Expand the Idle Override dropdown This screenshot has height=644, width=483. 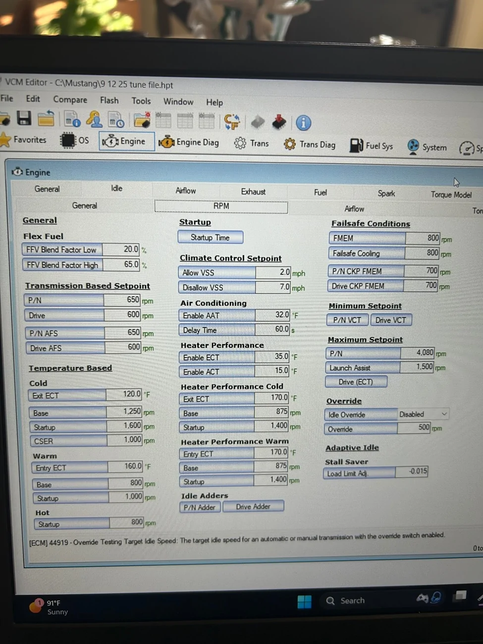click(444, 414)
